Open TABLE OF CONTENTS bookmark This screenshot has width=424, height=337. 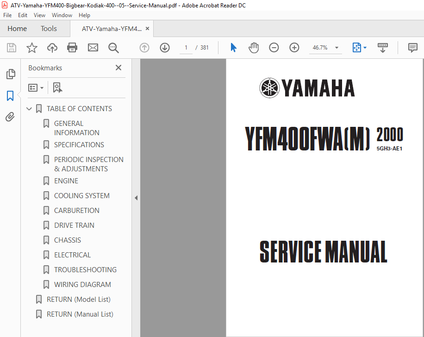[79, 109]
